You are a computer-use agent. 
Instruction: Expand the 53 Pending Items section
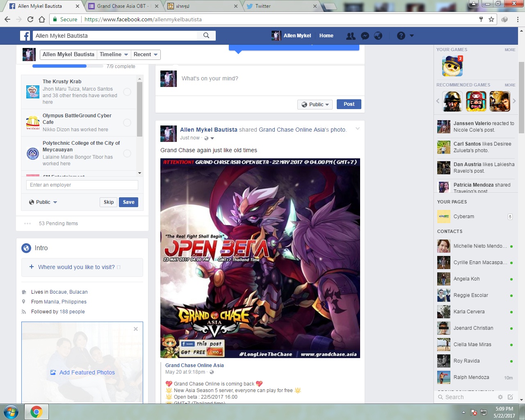(x=58, y=224)
